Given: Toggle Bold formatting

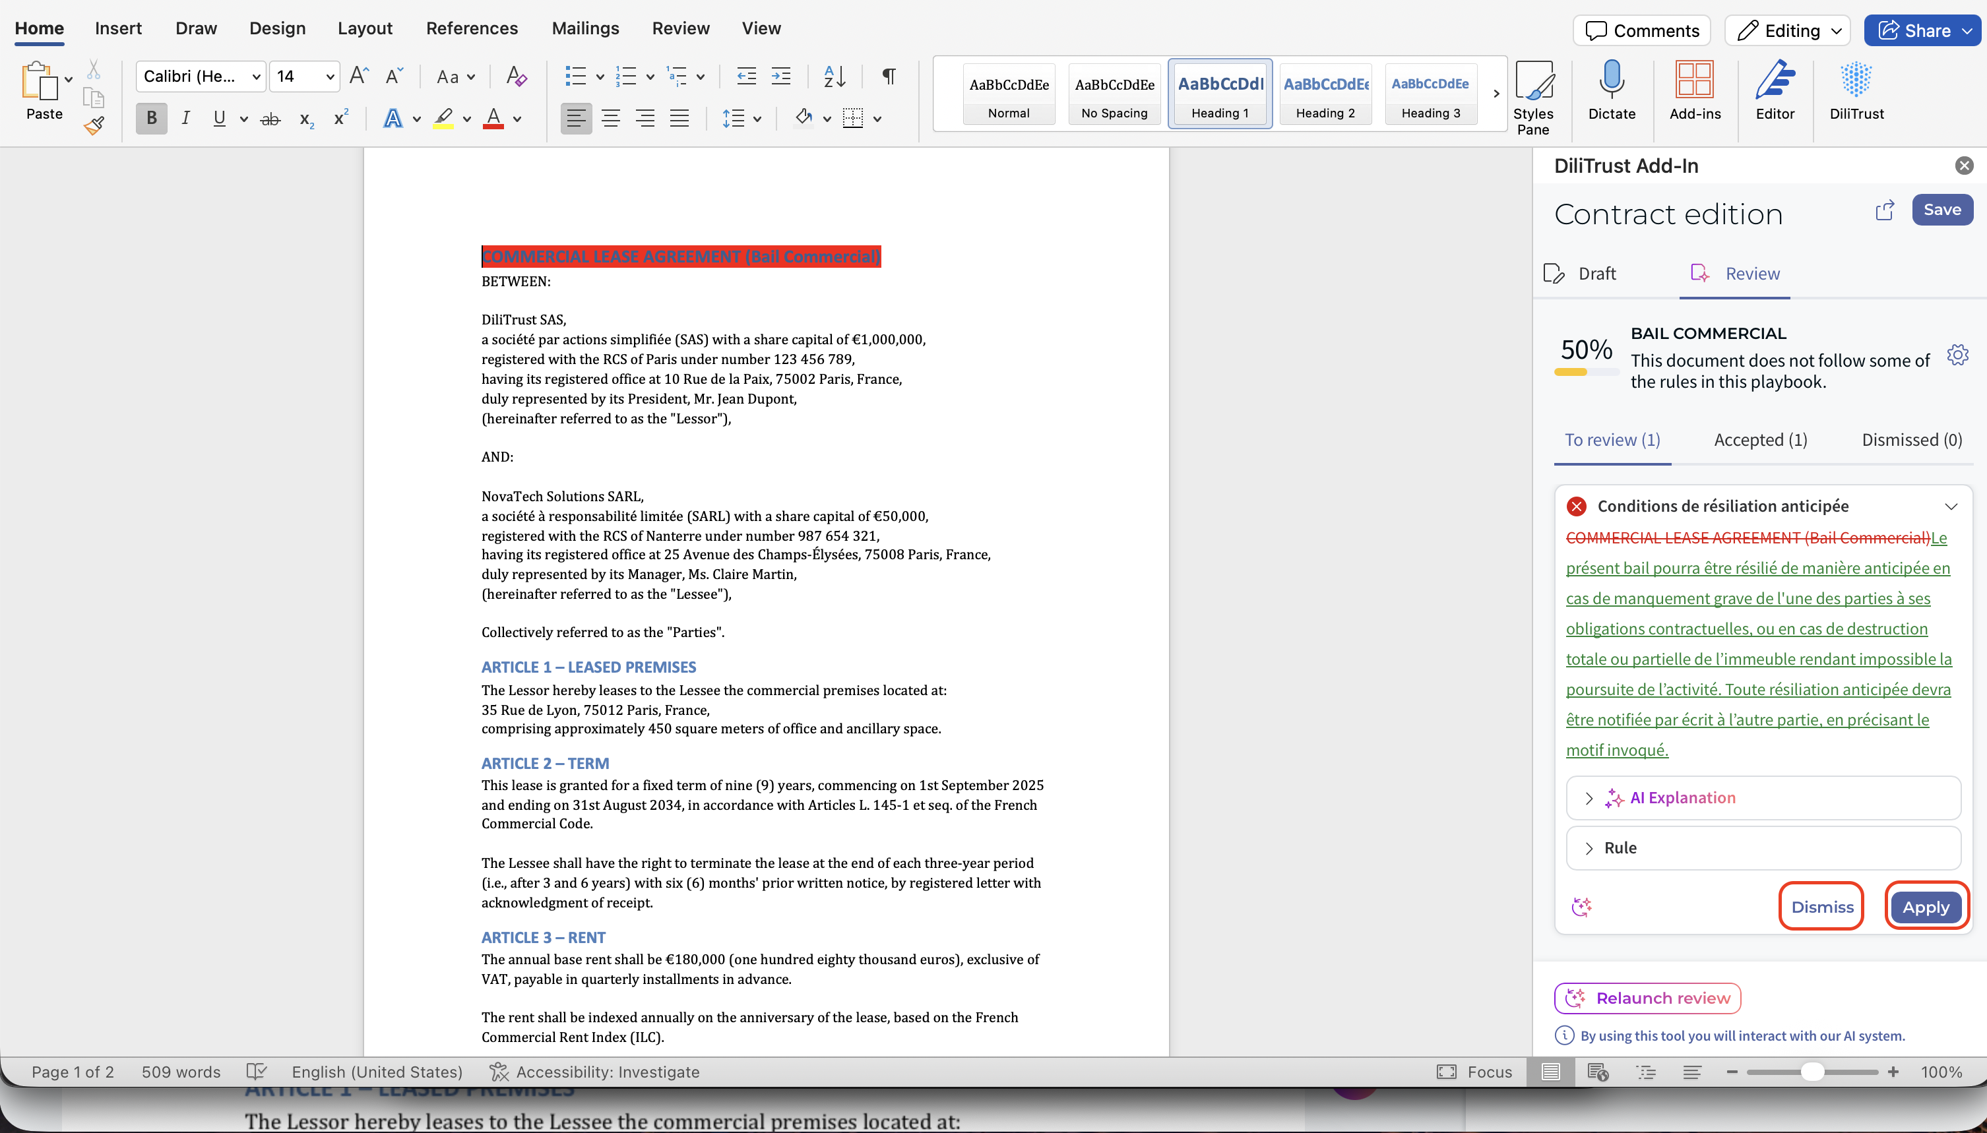Looking at the screenshot, I should (x=152, y=118).
